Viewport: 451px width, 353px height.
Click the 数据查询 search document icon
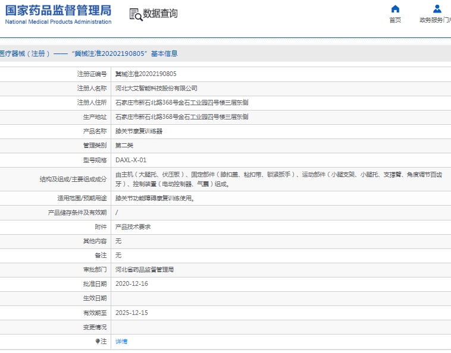click(136, 14)
